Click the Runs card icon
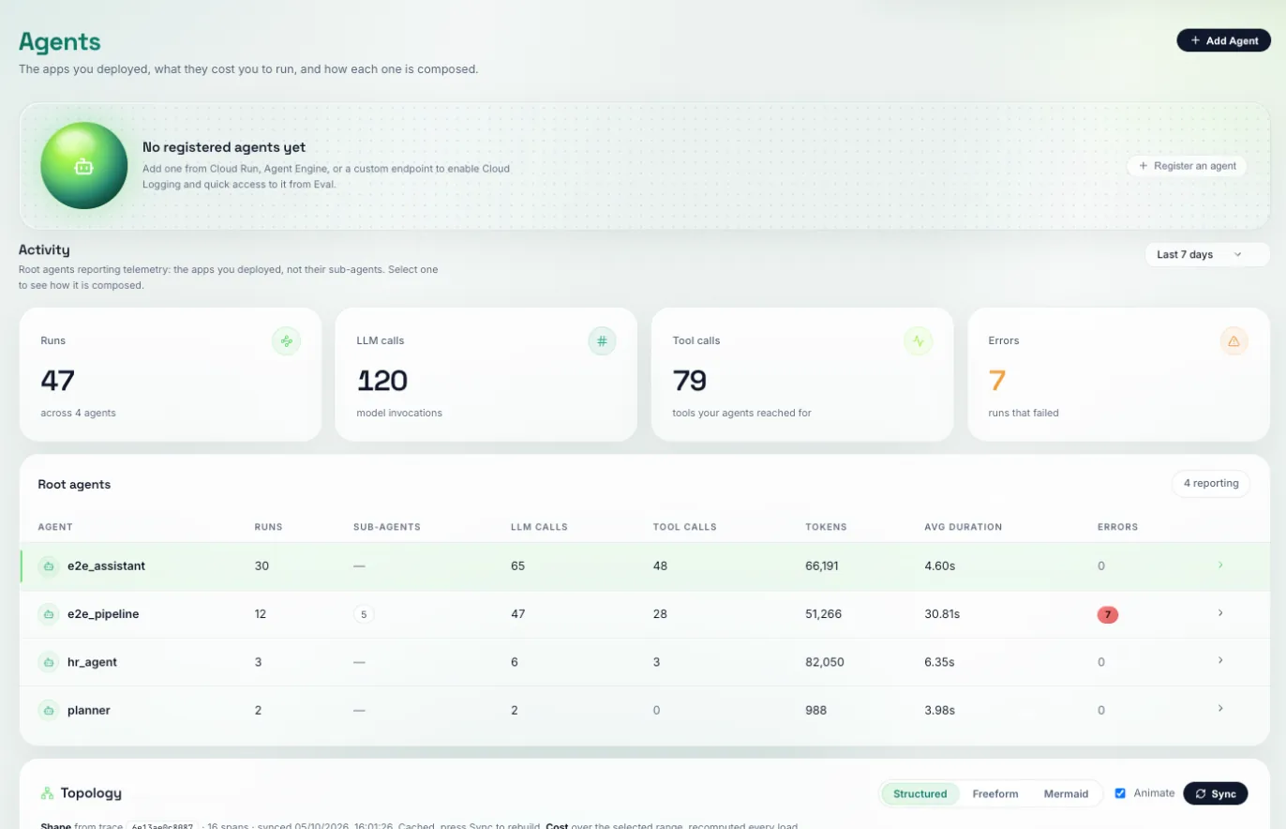1286x829 pixels. coord(286,341)
